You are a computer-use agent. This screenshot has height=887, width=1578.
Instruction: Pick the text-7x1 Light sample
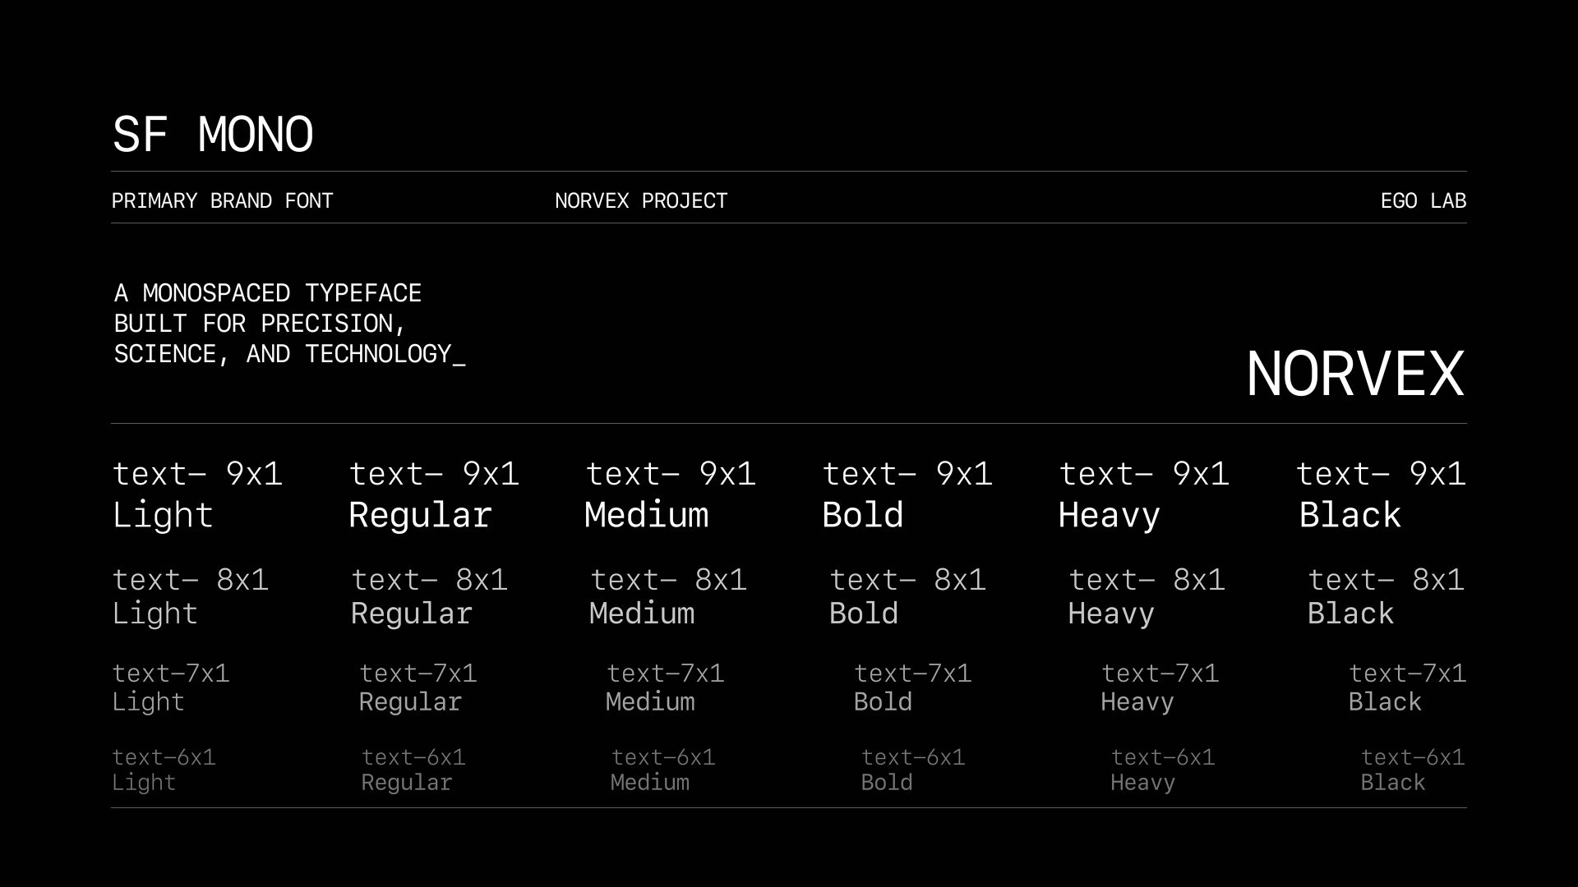click(x=171, y=687)
